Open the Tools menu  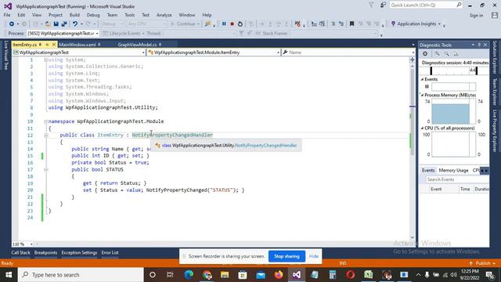click(x=129, y=15)
